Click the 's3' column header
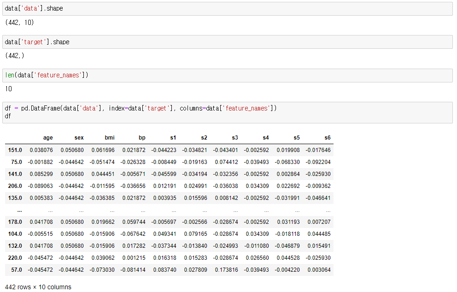457x292 pixels. tap(235, 138)
